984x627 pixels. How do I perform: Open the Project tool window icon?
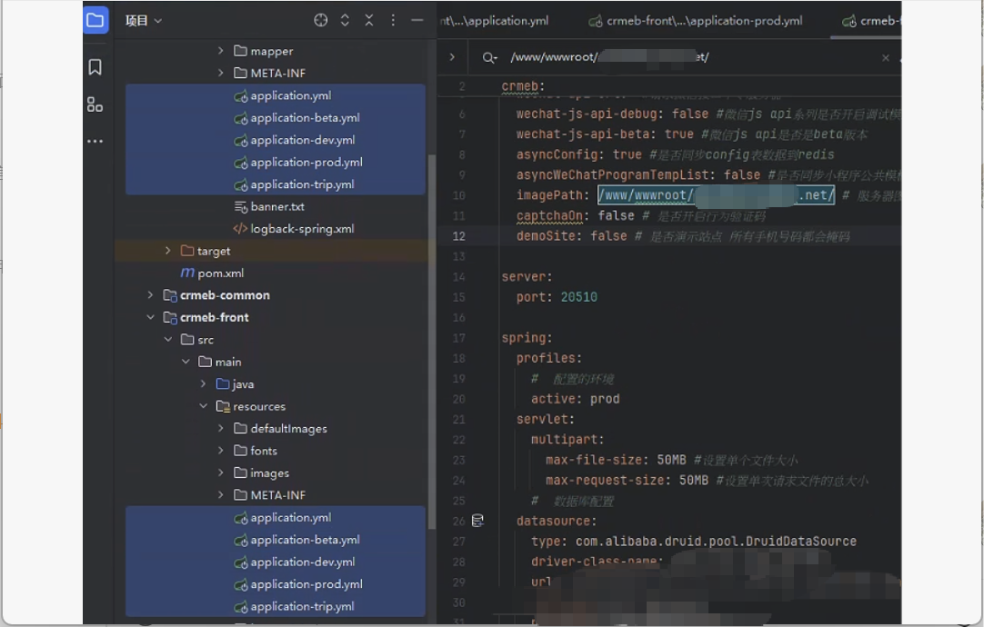(x=95, y=21)
